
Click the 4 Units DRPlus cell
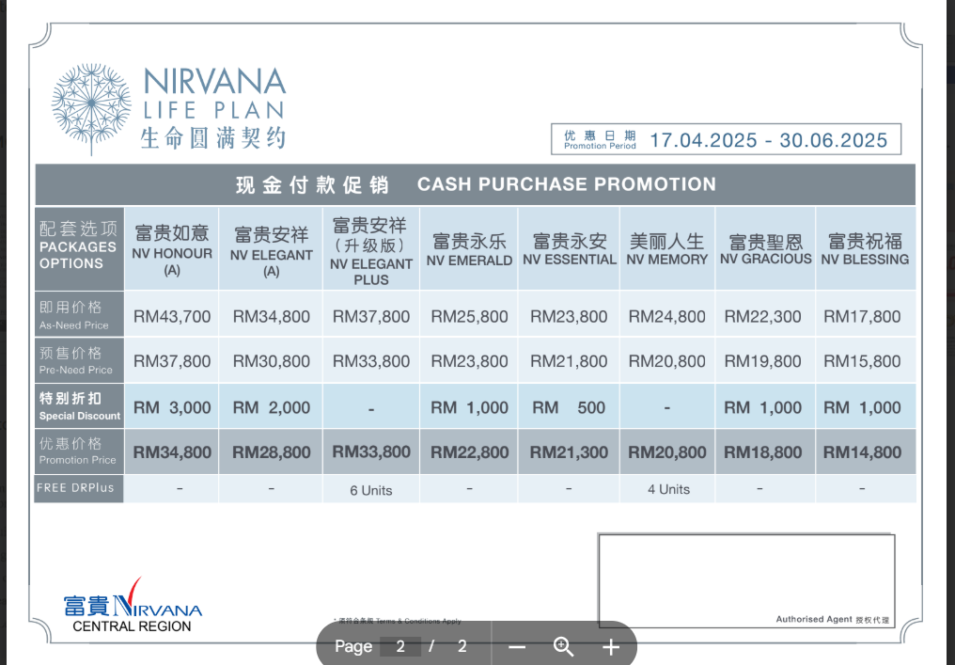(668, 489)
